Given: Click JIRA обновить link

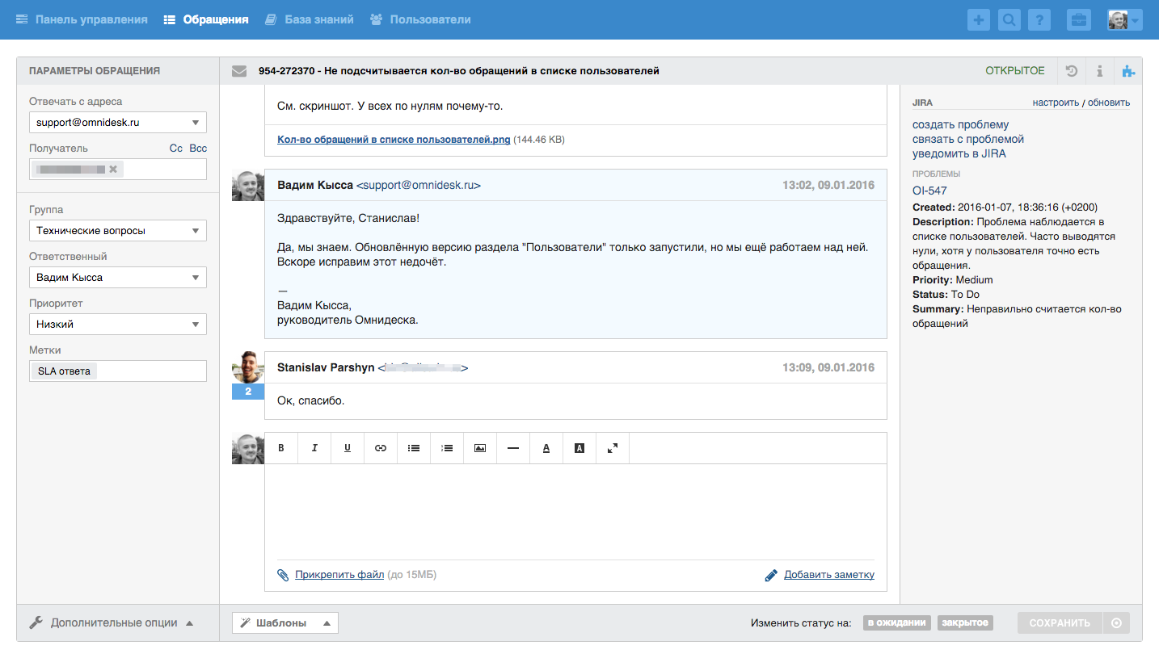Looking at the screenshot, I should (1109, 103).
